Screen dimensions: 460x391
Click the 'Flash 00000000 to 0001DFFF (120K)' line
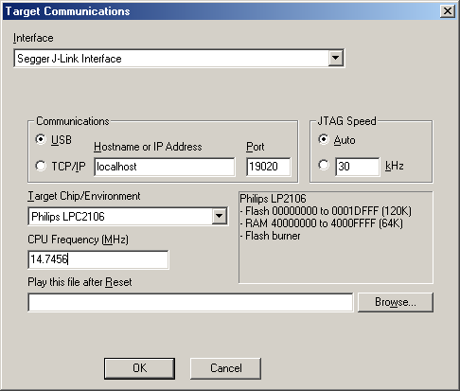326,211
